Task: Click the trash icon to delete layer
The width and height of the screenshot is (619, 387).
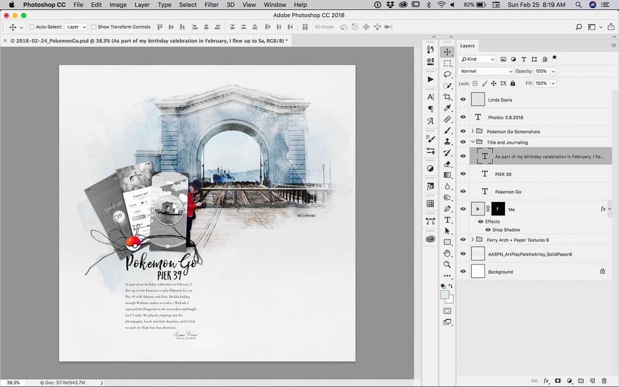Action: pyautogui.click(x=604, y=381)
